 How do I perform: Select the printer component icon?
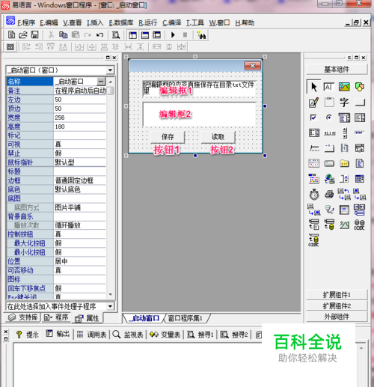[x=329, y=194]
